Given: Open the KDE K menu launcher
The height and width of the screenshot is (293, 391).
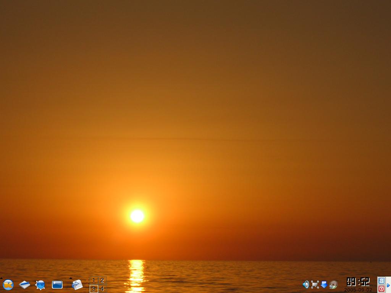Looking at the screenshot, I should click(x=8, y=285).
